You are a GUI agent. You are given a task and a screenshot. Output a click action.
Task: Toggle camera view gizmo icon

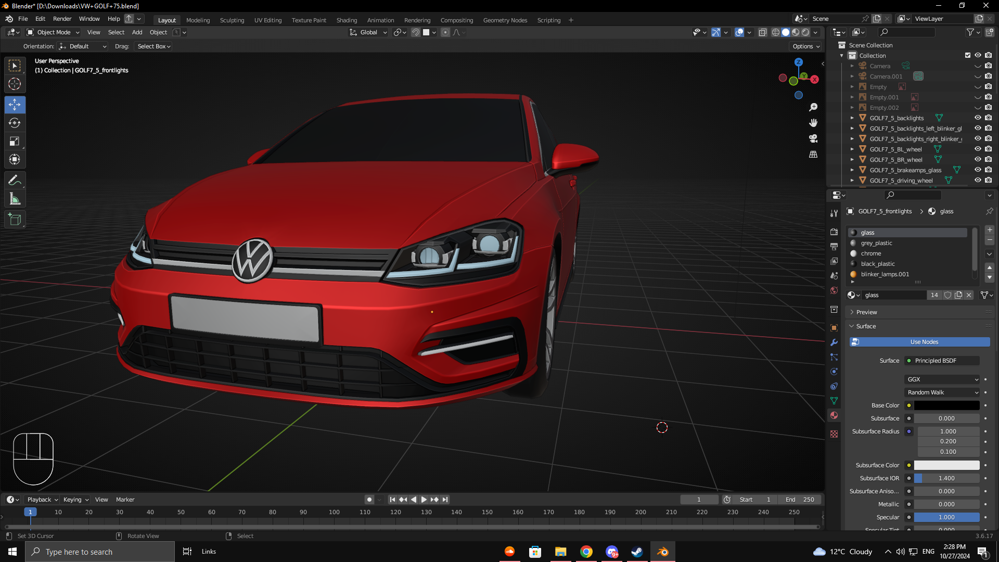(813, 138)
